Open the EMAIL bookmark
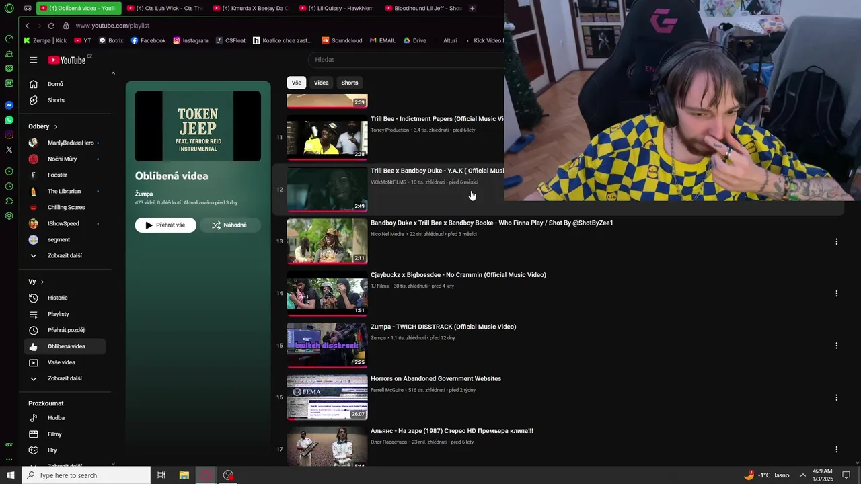 [x=382, y=40]
